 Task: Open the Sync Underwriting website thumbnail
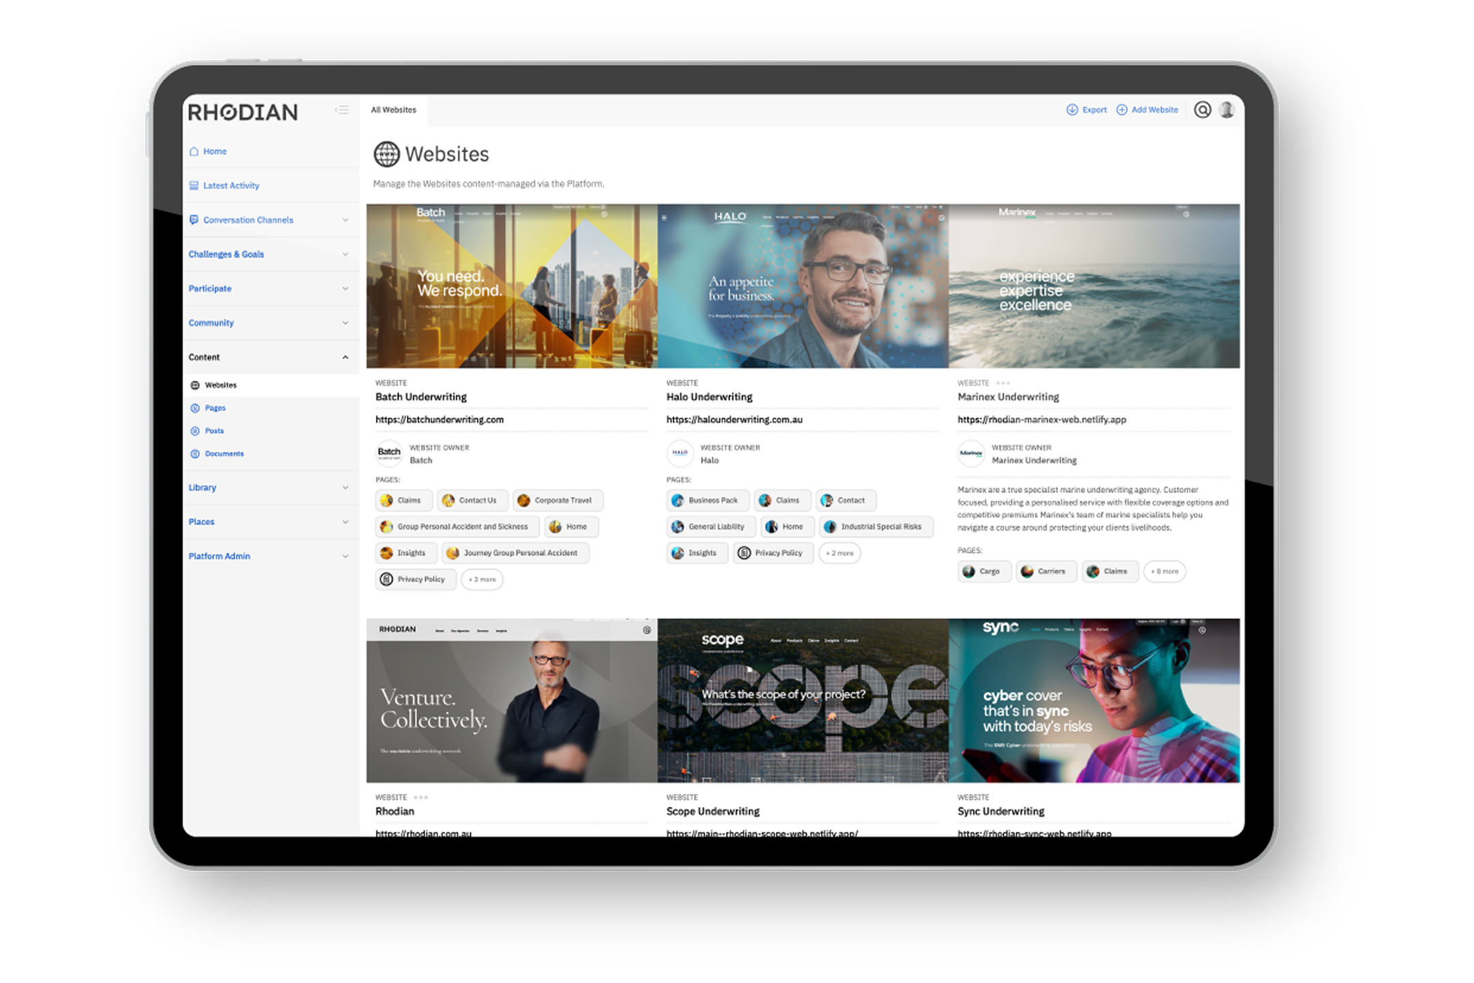pos(1094,700)
